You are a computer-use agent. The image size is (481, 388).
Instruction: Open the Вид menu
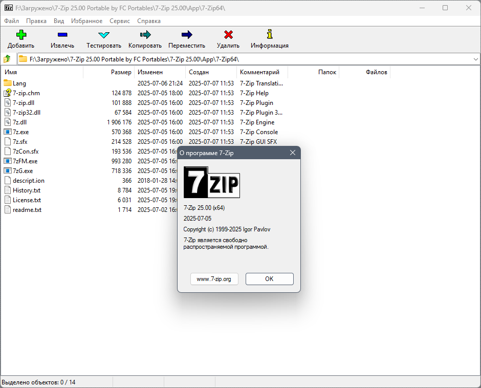59,21
